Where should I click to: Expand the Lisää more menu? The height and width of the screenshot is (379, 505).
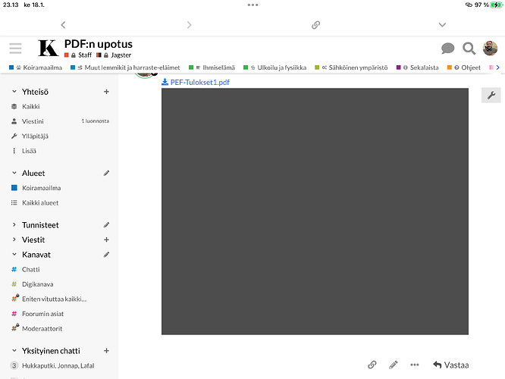tap(29, 151)
